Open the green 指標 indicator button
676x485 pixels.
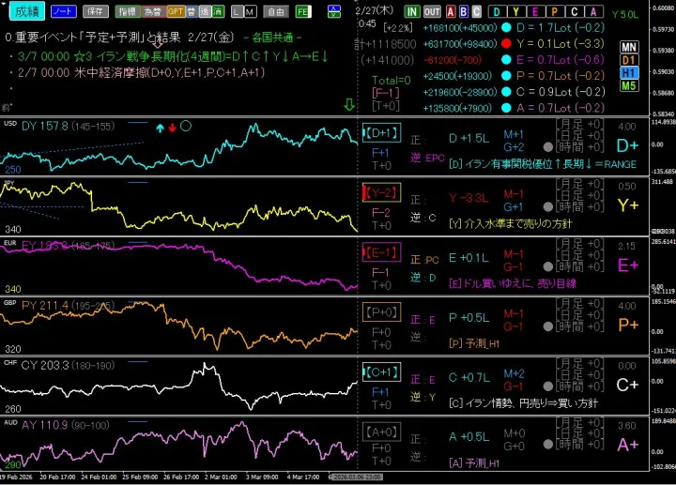click(126, 11)
